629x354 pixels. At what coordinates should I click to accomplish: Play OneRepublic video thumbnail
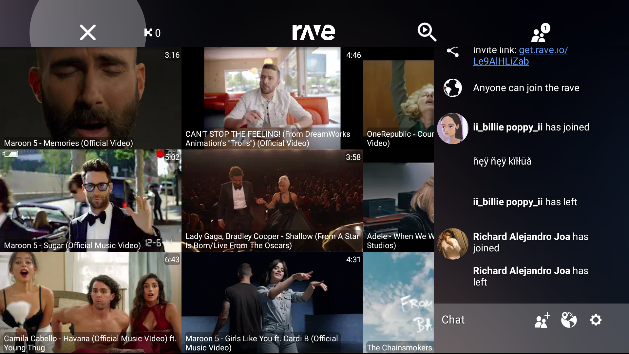click(x=398, y=98)
